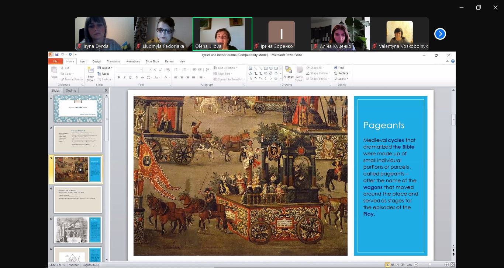This screenshot has width=504, height=268.
Task: Toggle underline formatting
Action: (130, 77)
